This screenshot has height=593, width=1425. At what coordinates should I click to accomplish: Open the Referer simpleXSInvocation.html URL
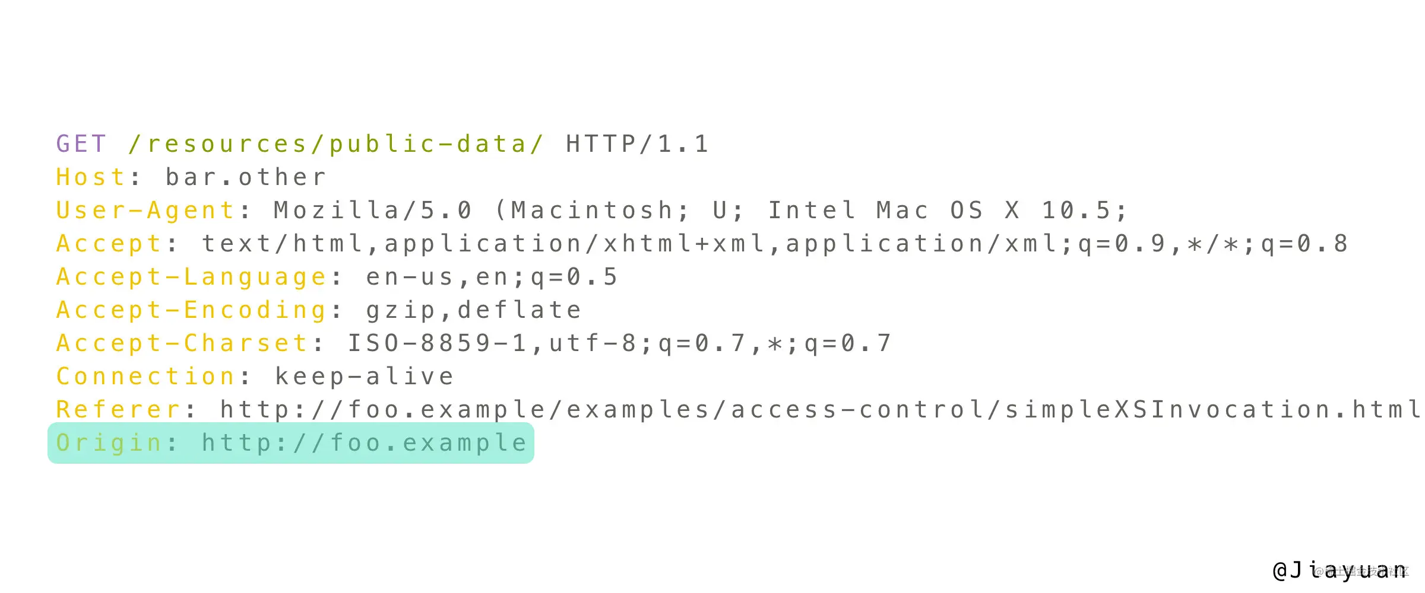[819, 410]
